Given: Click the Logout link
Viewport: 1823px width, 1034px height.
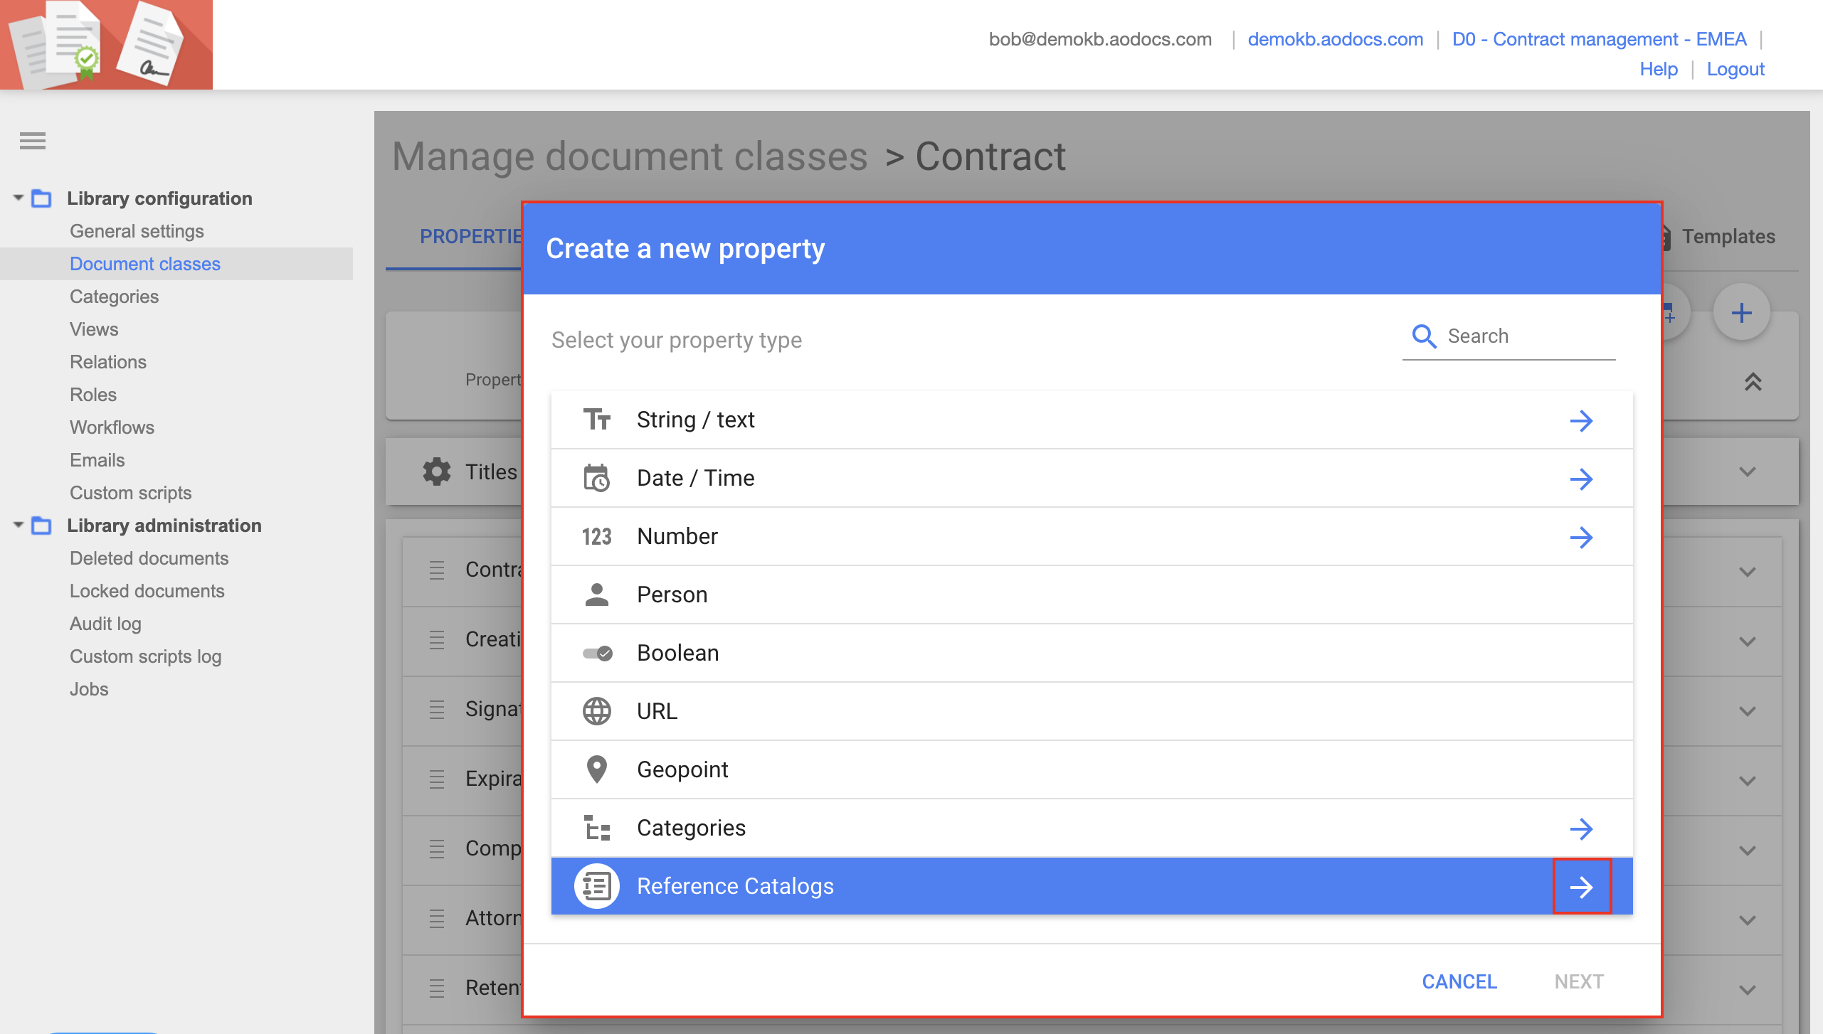Looking at the screenshot, I should click(x=1735, y=69).
